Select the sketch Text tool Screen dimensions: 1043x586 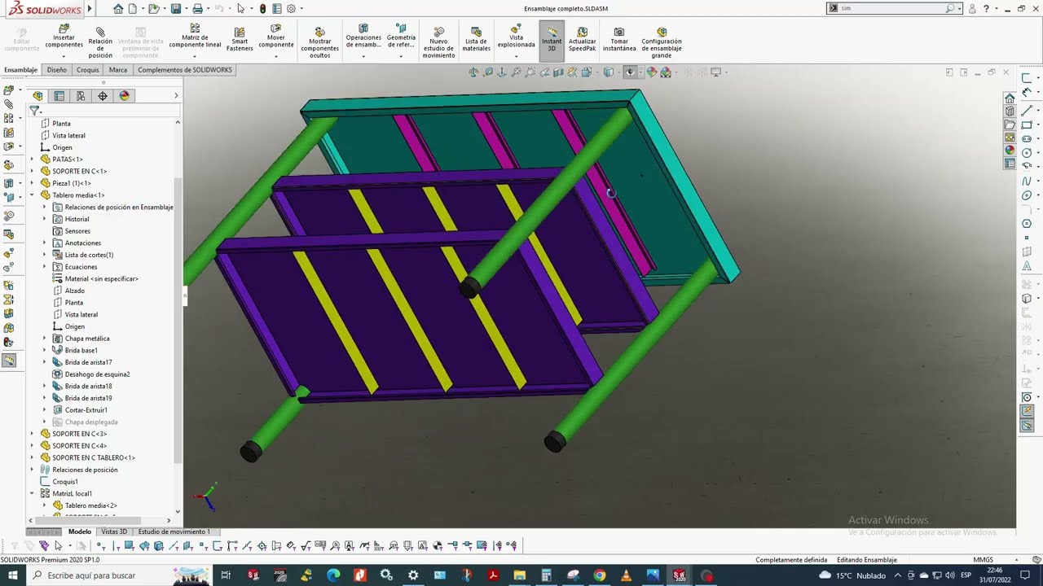[1027, 265]
